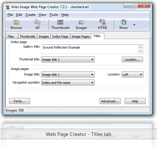This screenshot has width=157, height=148.
Task: Open the Tools menu
Action: (54, 15)
